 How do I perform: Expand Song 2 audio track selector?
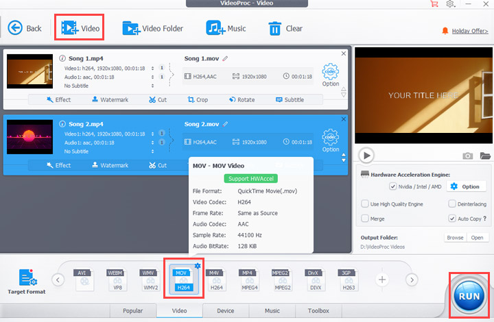152,143
